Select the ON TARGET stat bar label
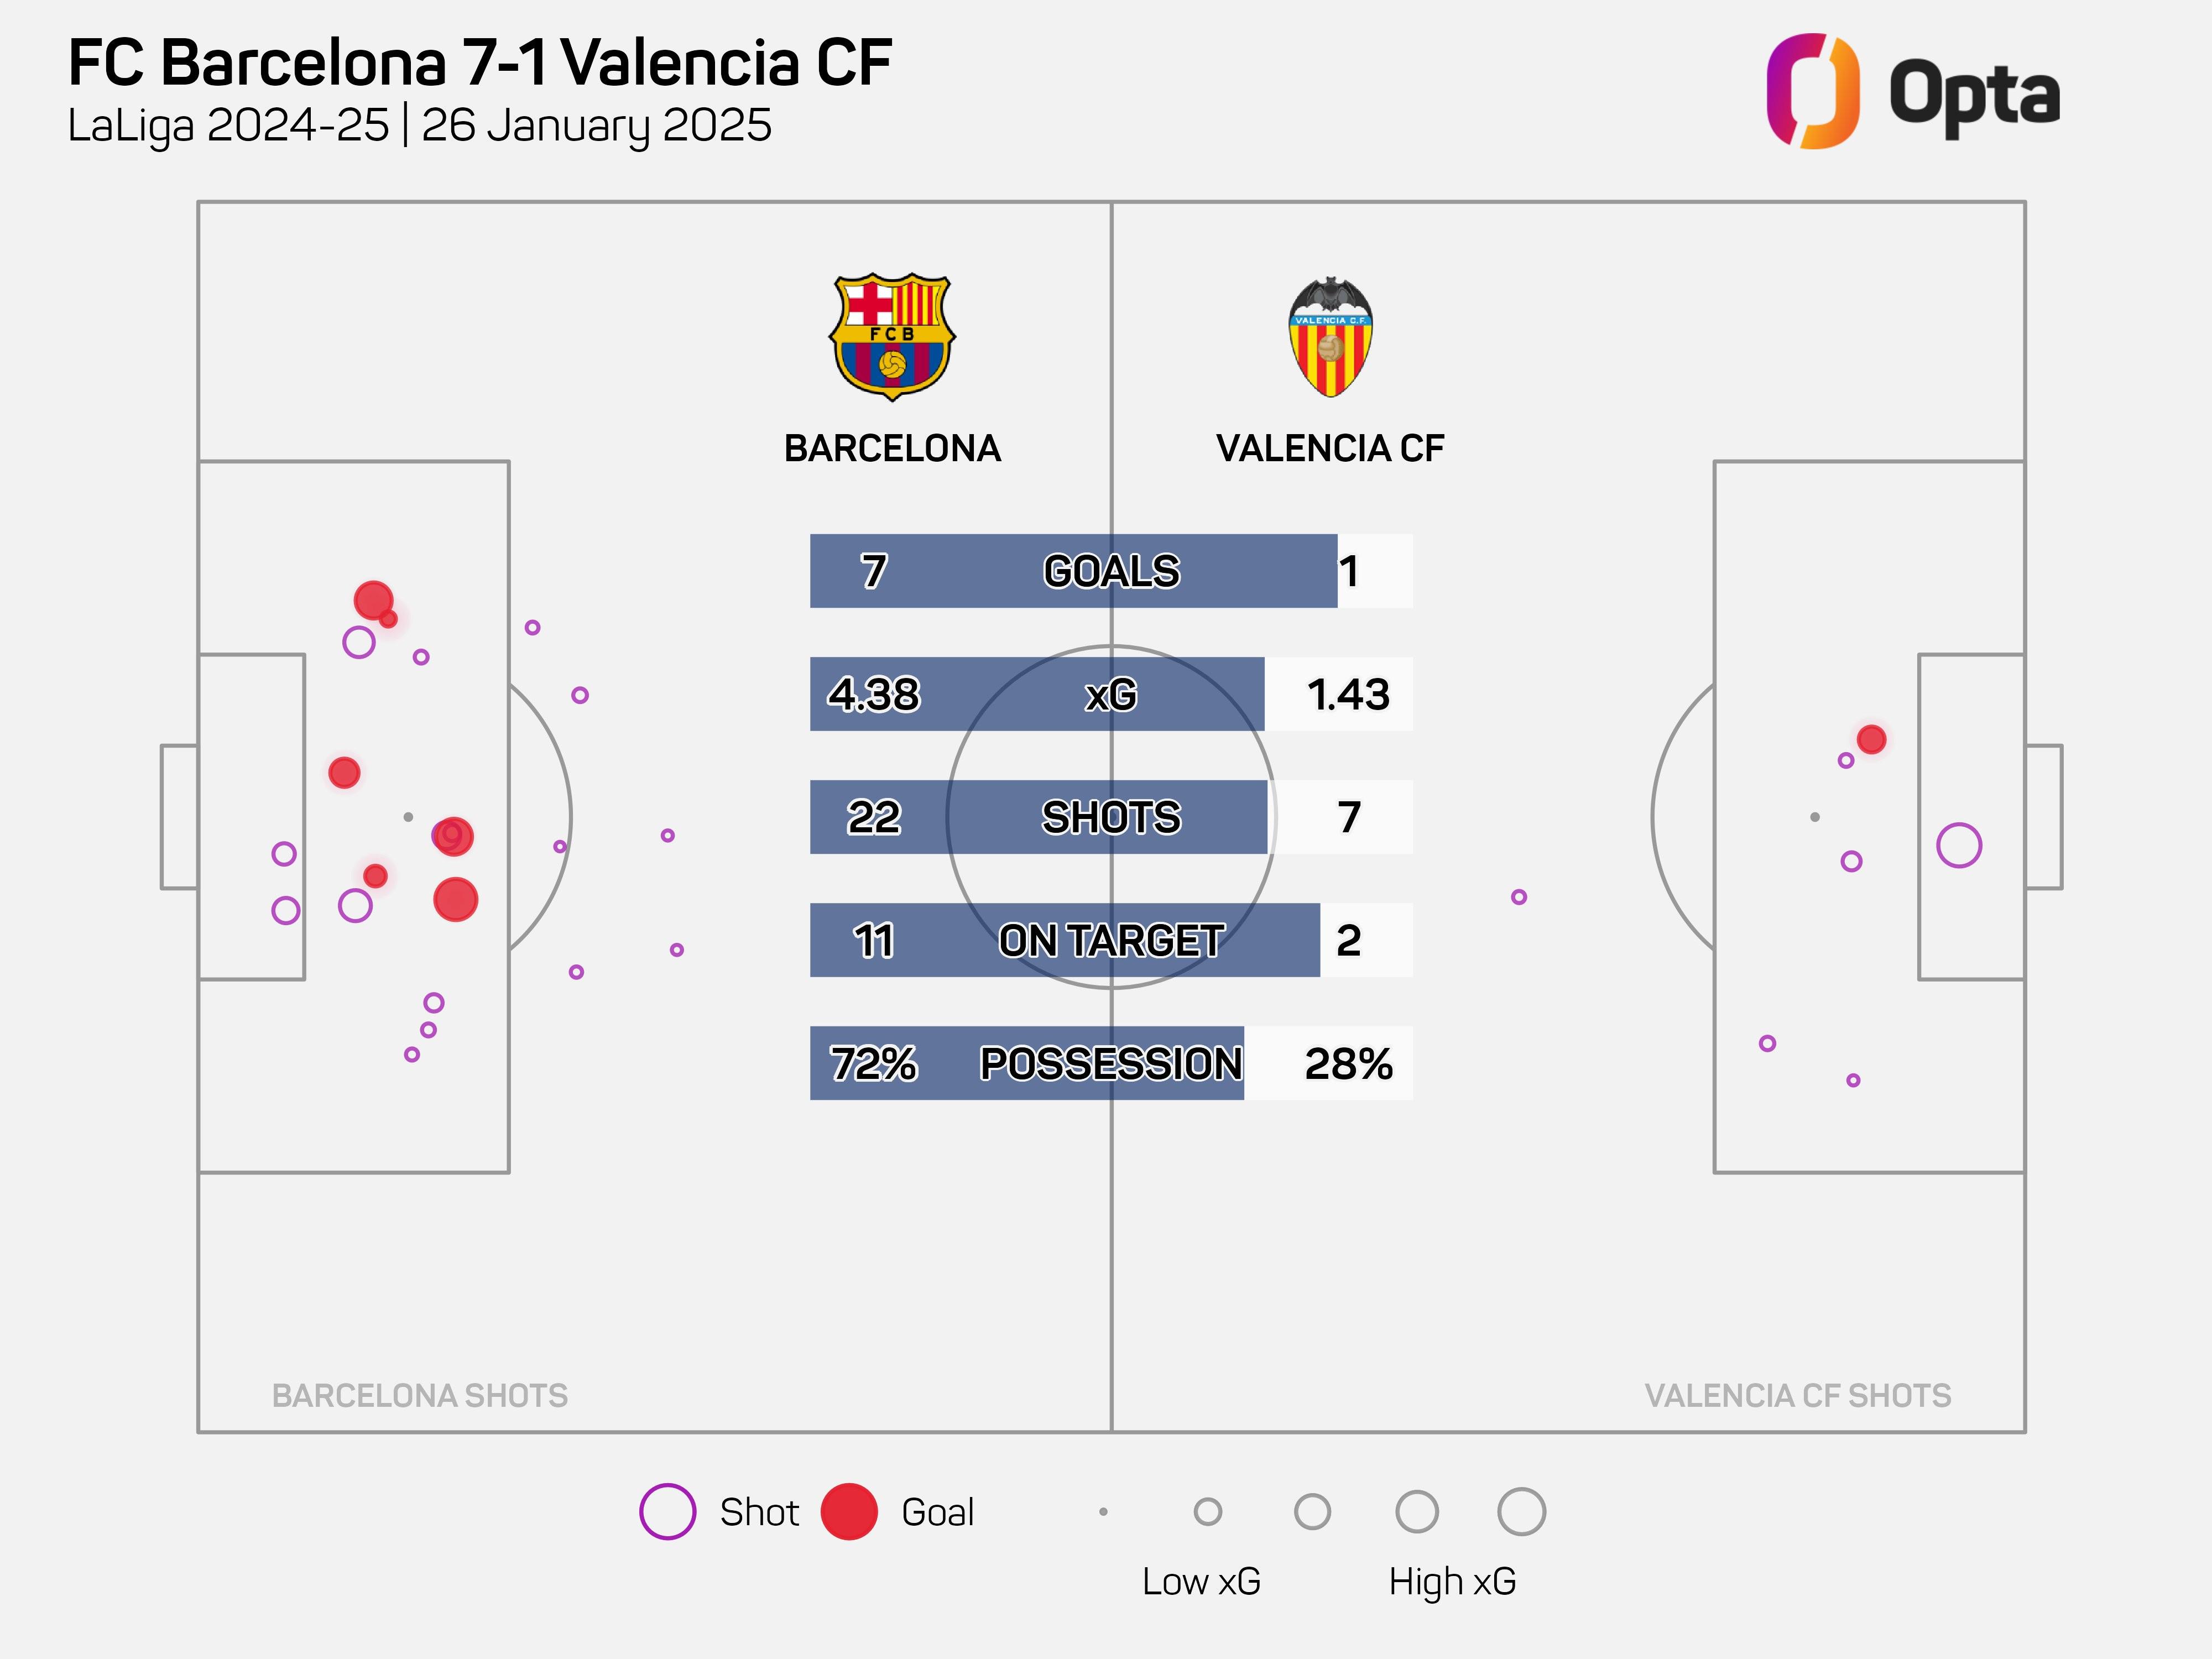This screenshot has width=2212, height=1659. (x=1111, y=940)
